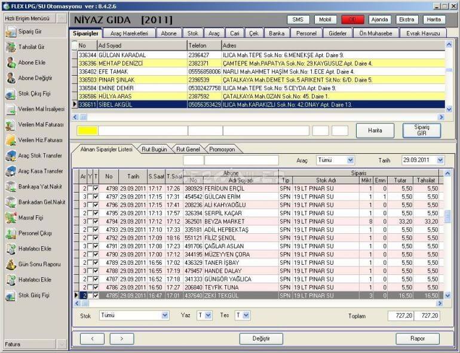
Task: Click the Rapor button
Action: (x=417, y=339)
